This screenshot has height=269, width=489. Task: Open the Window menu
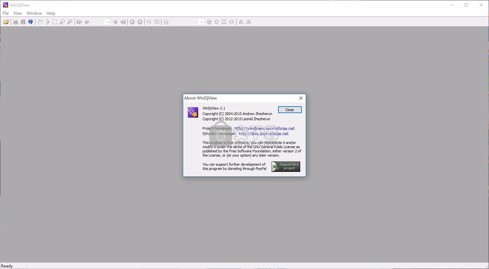pos(34,13)
